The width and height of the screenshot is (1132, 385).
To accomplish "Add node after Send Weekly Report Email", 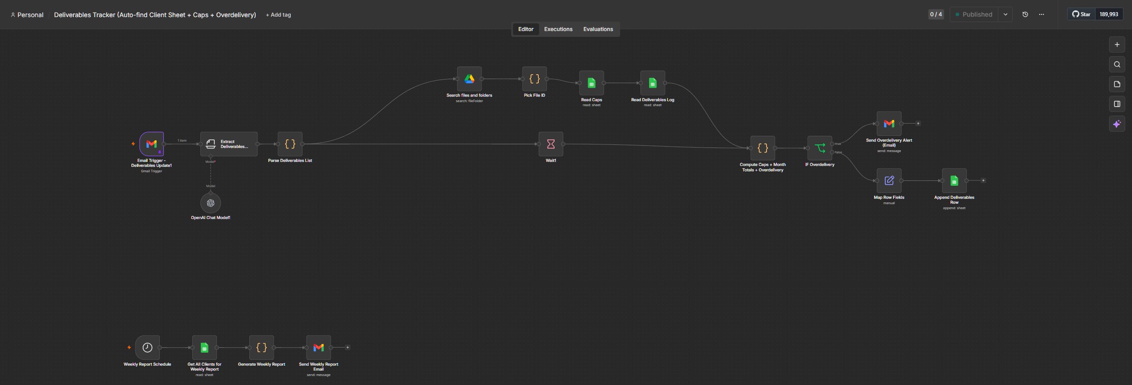I will point(347,347).
